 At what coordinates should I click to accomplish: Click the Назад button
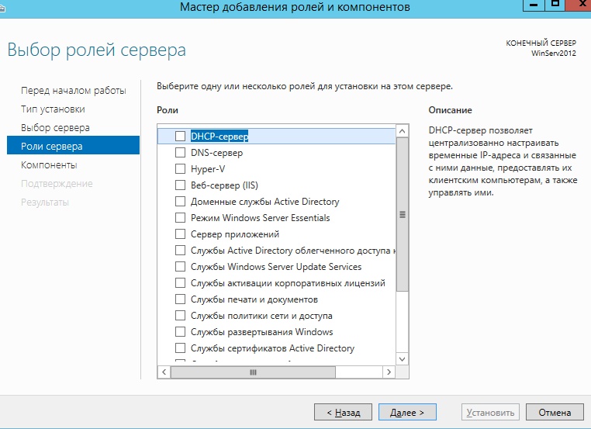click(343, 412)
